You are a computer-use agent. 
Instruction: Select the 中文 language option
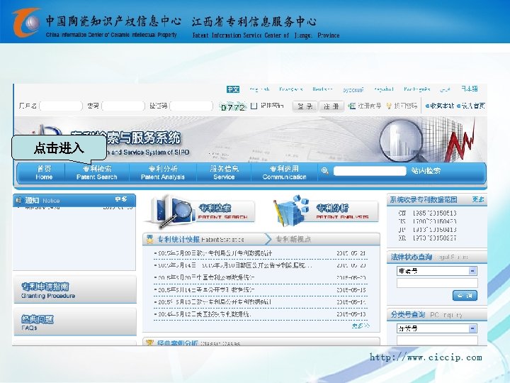pyautogui.click(x=233, y=89)
